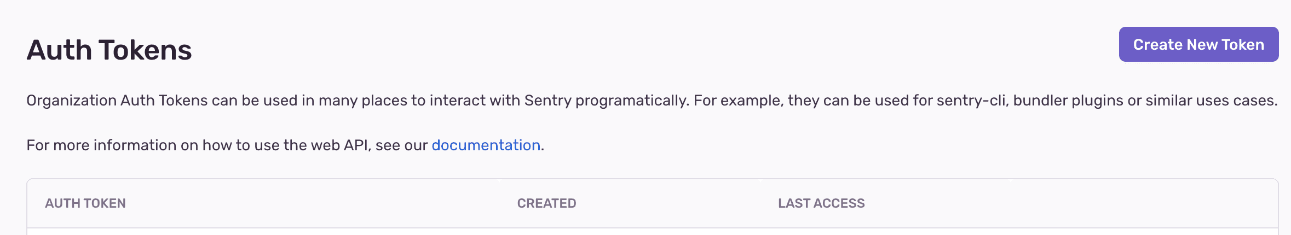The width and height of the screenshot is (1291, 235).
Task: Open the documentation link
Action: point(486,145)
